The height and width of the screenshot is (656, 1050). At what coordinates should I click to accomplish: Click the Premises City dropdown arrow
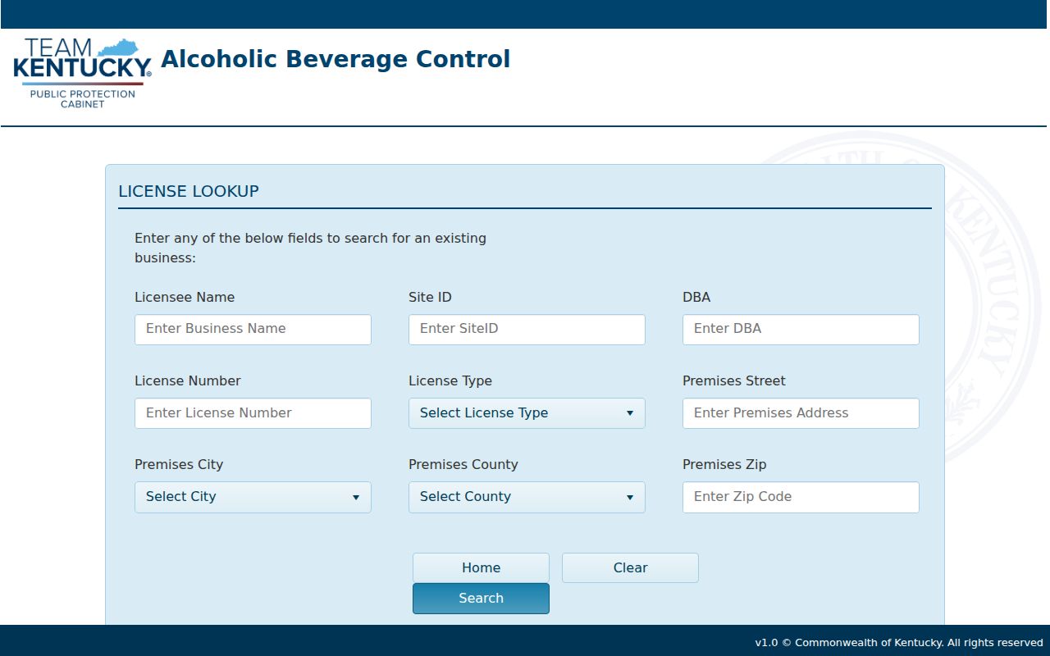tap(356, 497)
